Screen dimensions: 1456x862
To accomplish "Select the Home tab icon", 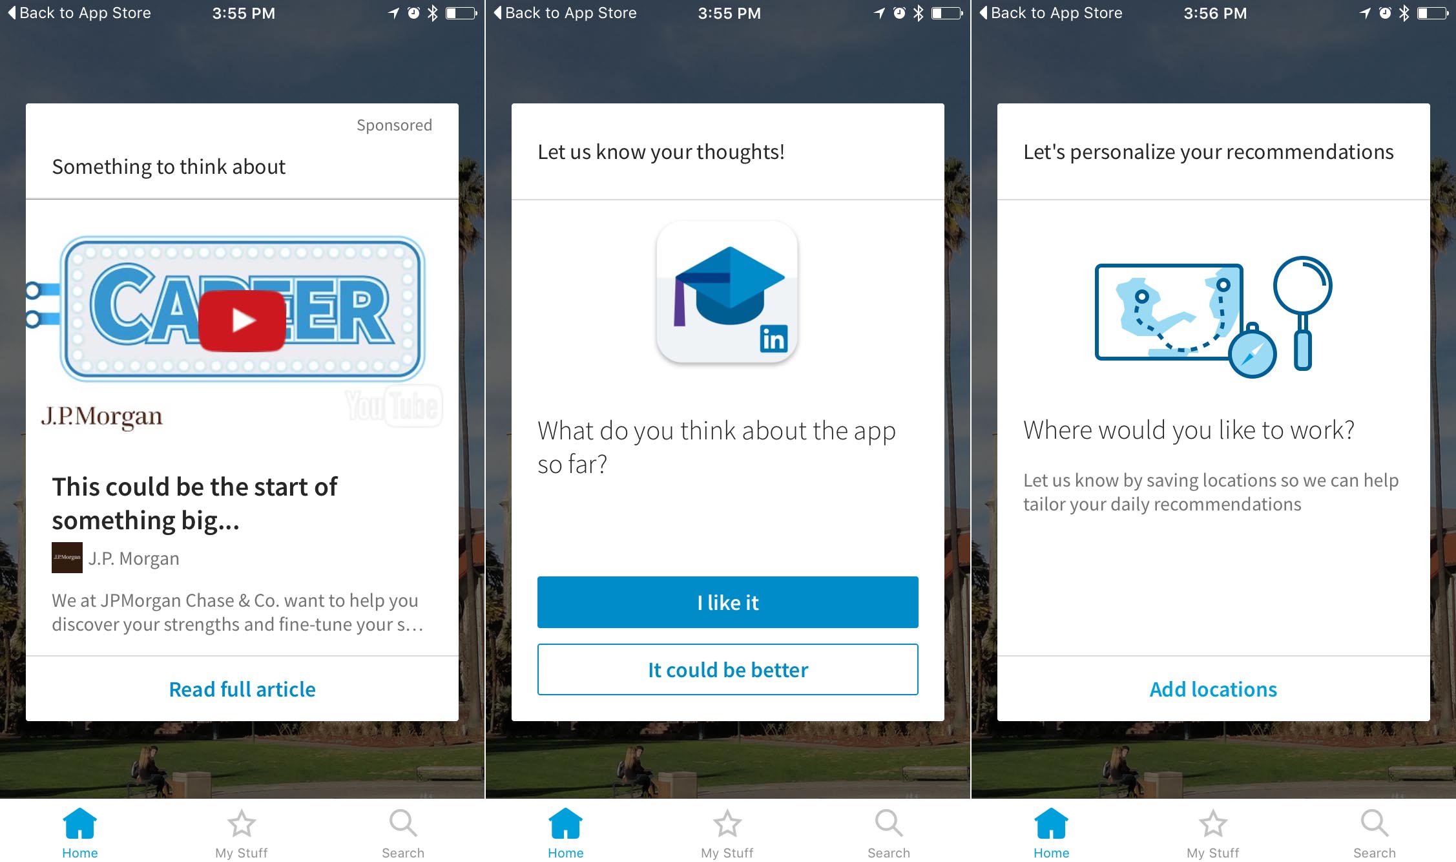I will [x=74, y=821].
